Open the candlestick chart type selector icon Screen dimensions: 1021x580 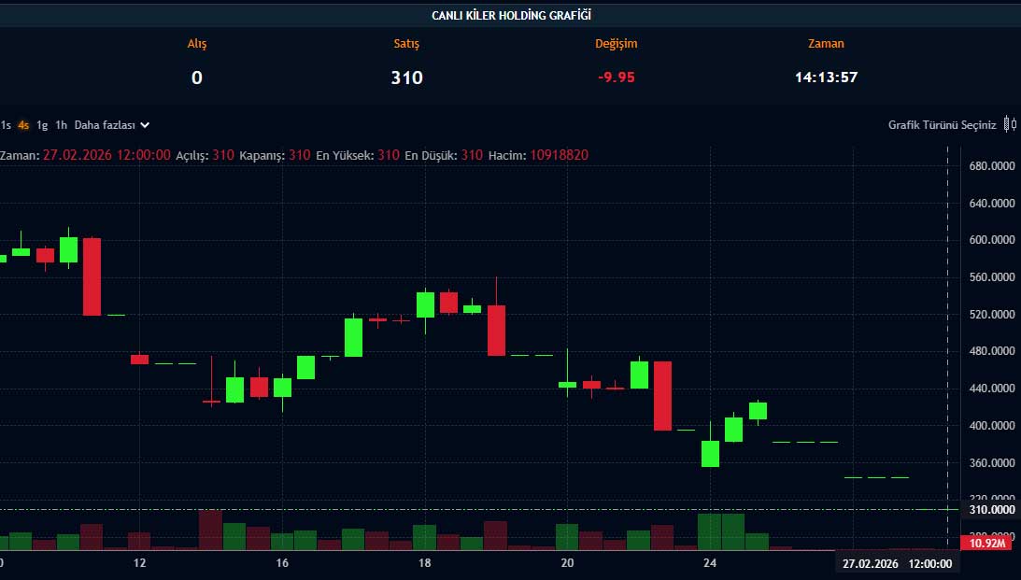coord(1010,124)
